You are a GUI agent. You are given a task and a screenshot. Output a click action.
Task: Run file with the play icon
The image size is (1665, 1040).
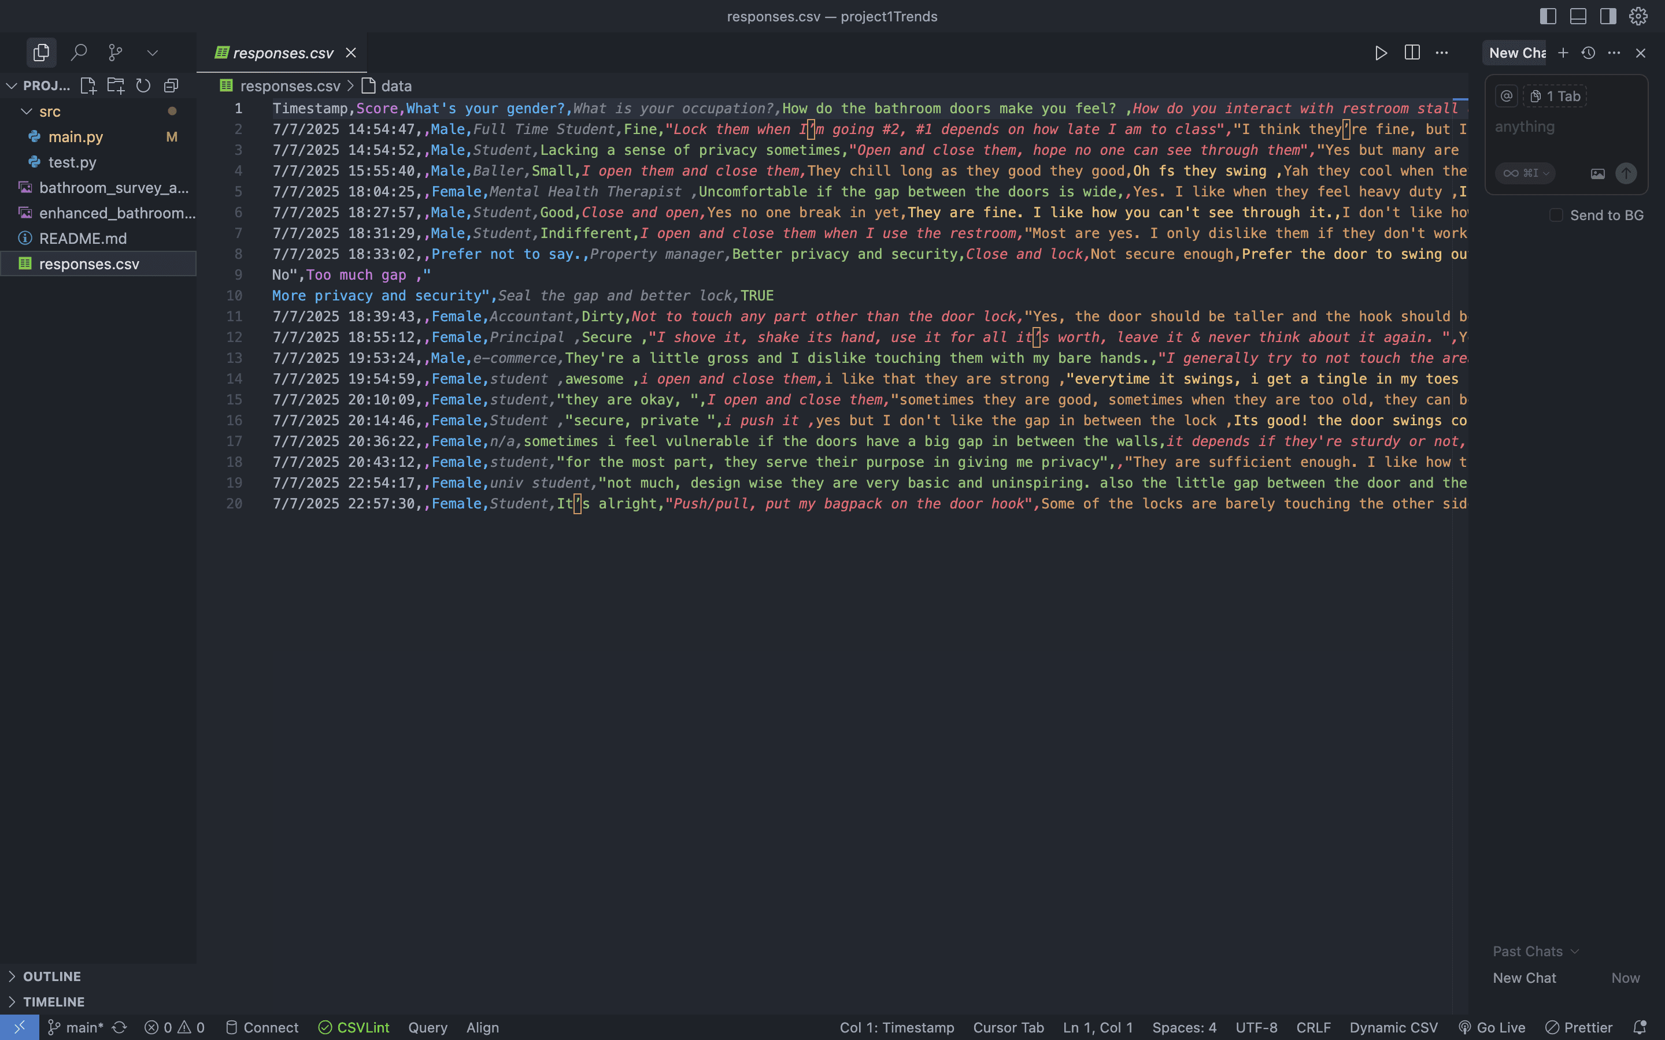click(1381, 53)
